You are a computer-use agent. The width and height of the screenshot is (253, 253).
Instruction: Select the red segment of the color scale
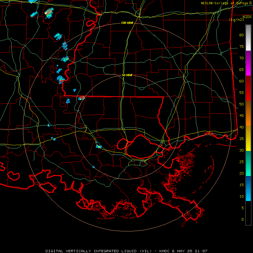coord(248,88)
